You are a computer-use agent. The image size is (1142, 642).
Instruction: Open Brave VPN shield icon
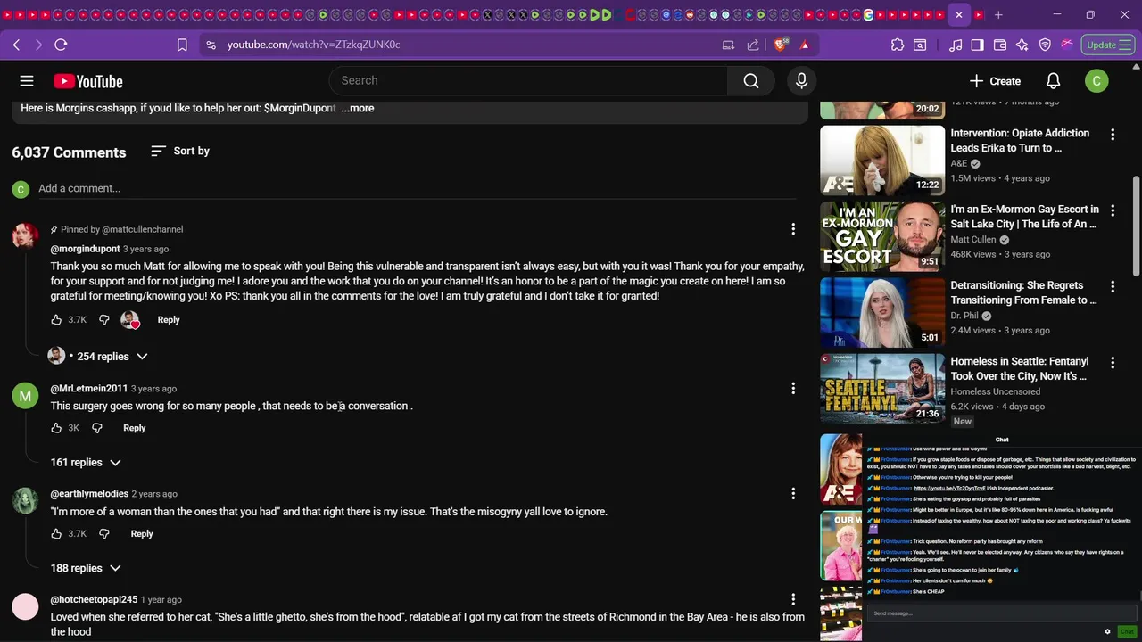(1045, 45)
